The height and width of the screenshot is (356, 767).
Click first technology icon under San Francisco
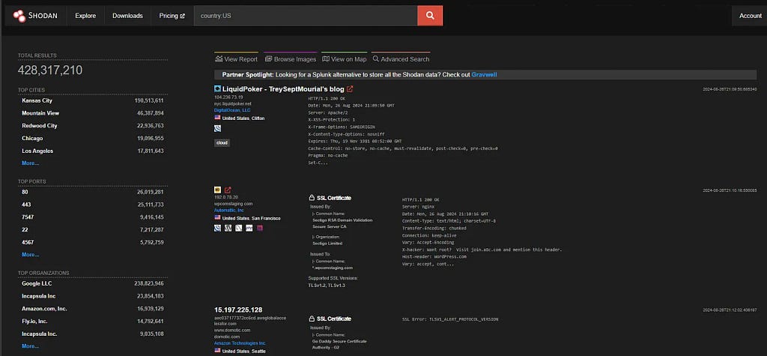[218, 228]
